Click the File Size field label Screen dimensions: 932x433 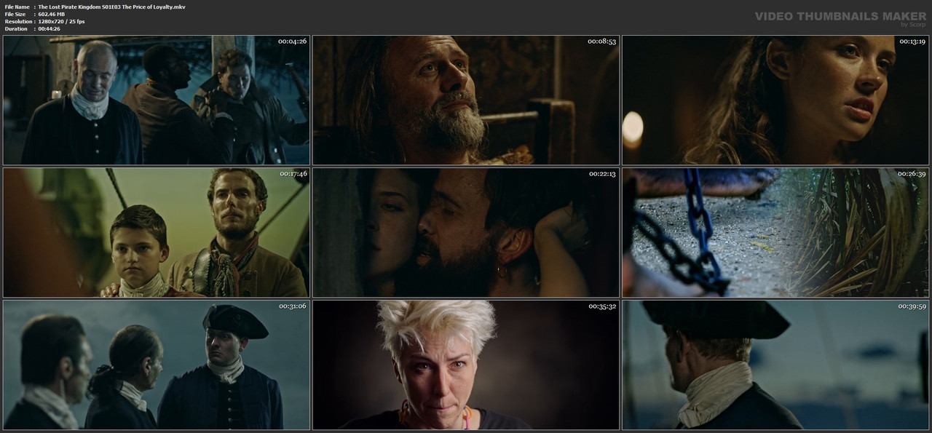coord(15,14)
